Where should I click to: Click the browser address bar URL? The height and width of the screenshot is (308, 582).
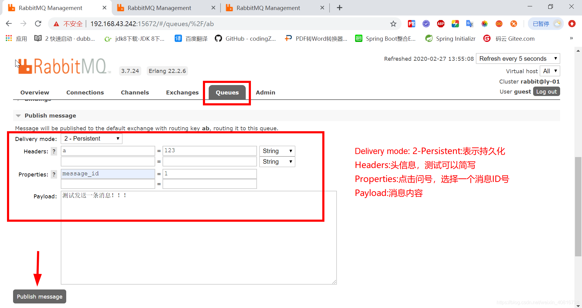point(152,24)
